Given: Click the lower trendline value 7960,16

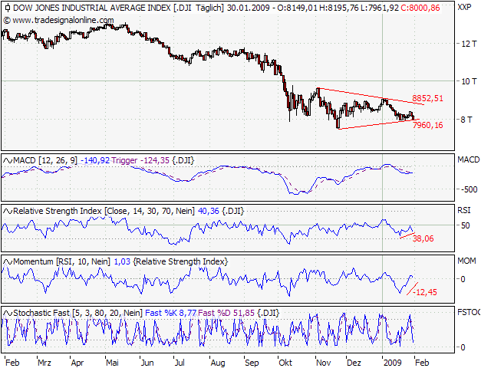Looking at the screenshot, I should coord(428,126).
